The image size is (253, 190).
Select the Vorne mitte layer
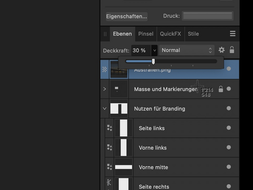172,167
